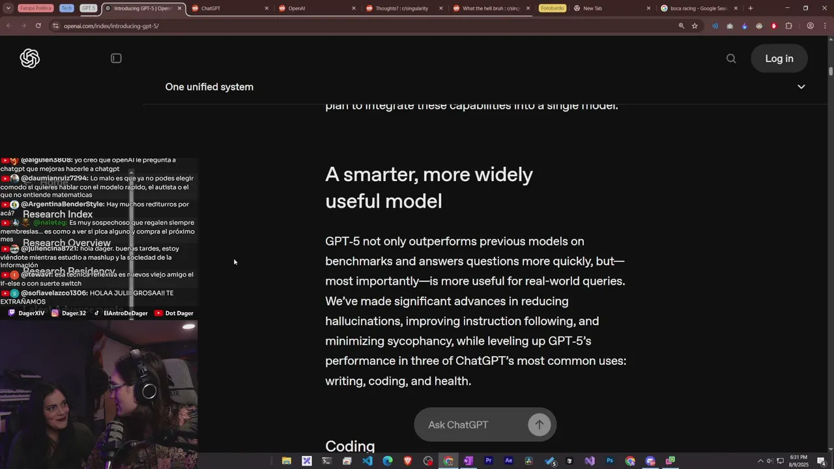Click the Research Index sidebar link

(x=58, y=214)
